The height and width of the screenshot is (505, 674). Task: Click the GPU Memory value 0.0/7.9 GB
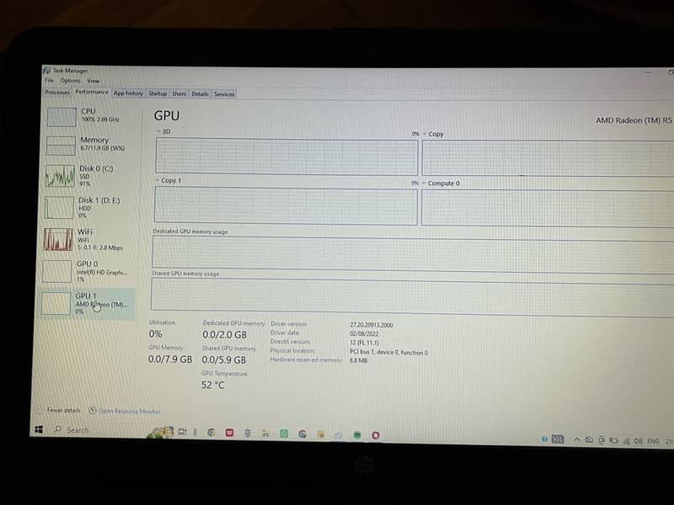[x=170, y=359]
